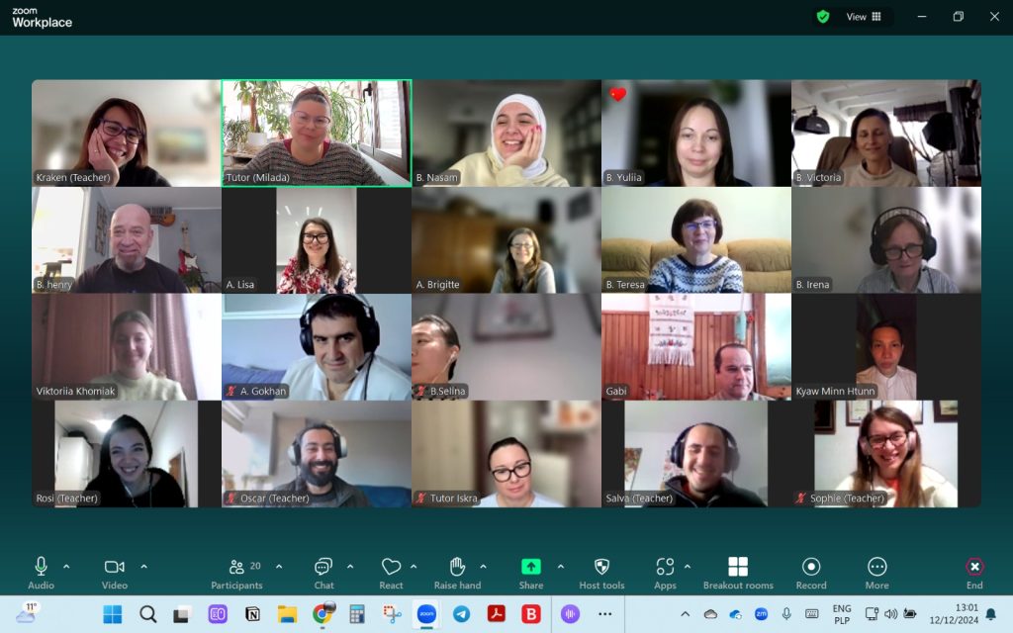This screenshot has width=1013, height=633.
Task: Click the muted mic icon on Sophie (Teacher)
Action: click(801, 498)
